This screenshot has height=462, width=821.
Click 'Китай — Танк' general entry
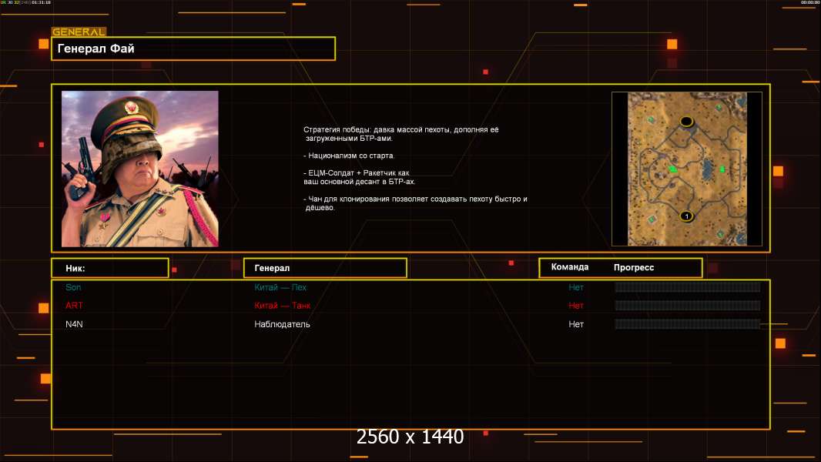point(282,306)
